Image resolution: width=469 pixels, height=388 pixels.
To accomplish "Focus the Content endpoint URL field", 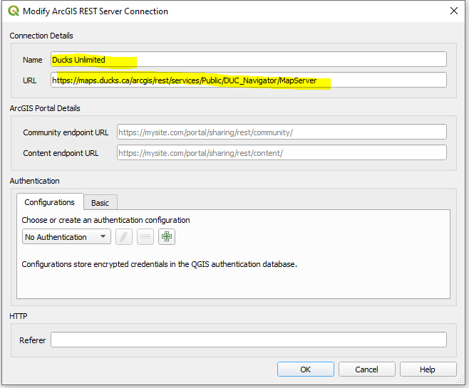I will click(x=282, y=152).
